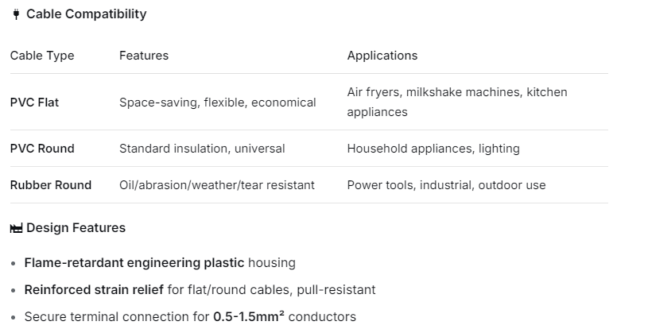
Task: Click the PVC Flat row label
Action: coord(34,103)
